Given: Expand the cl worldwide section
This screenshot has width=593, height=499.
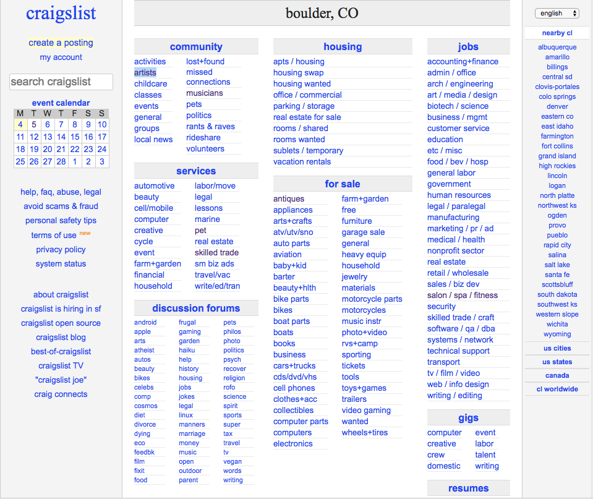Looking at the screenshot, I should [557, 389].
